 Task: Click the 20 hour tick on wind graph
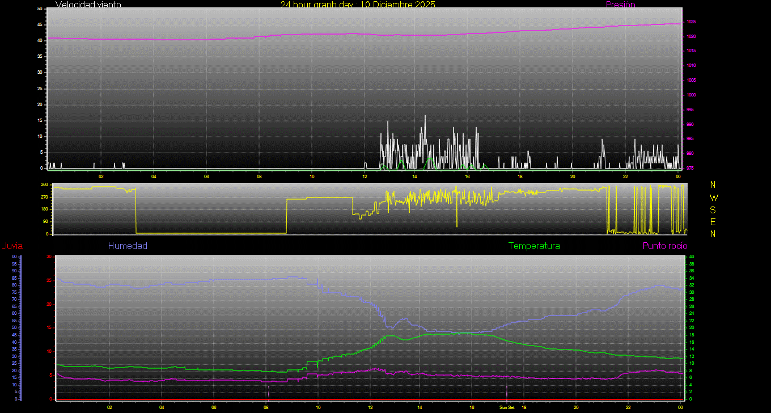tap(573, 176)
